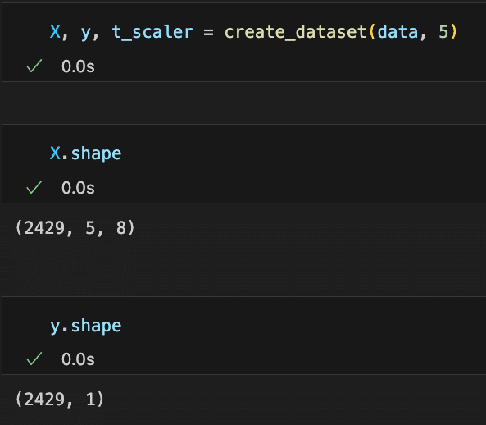
Task: Click the shape attribute in y.shape cell
Action: 96,326
